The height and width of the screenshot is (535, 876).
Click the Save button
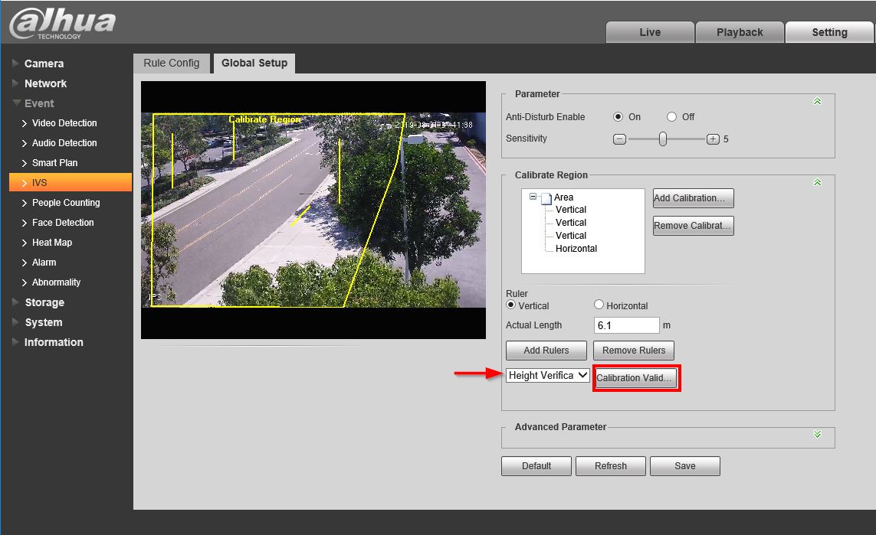(684, 465)
